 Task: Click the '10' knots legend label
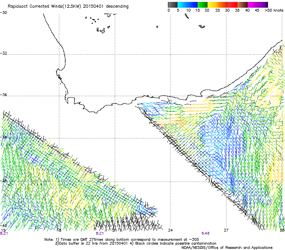[x=188, y=10]
